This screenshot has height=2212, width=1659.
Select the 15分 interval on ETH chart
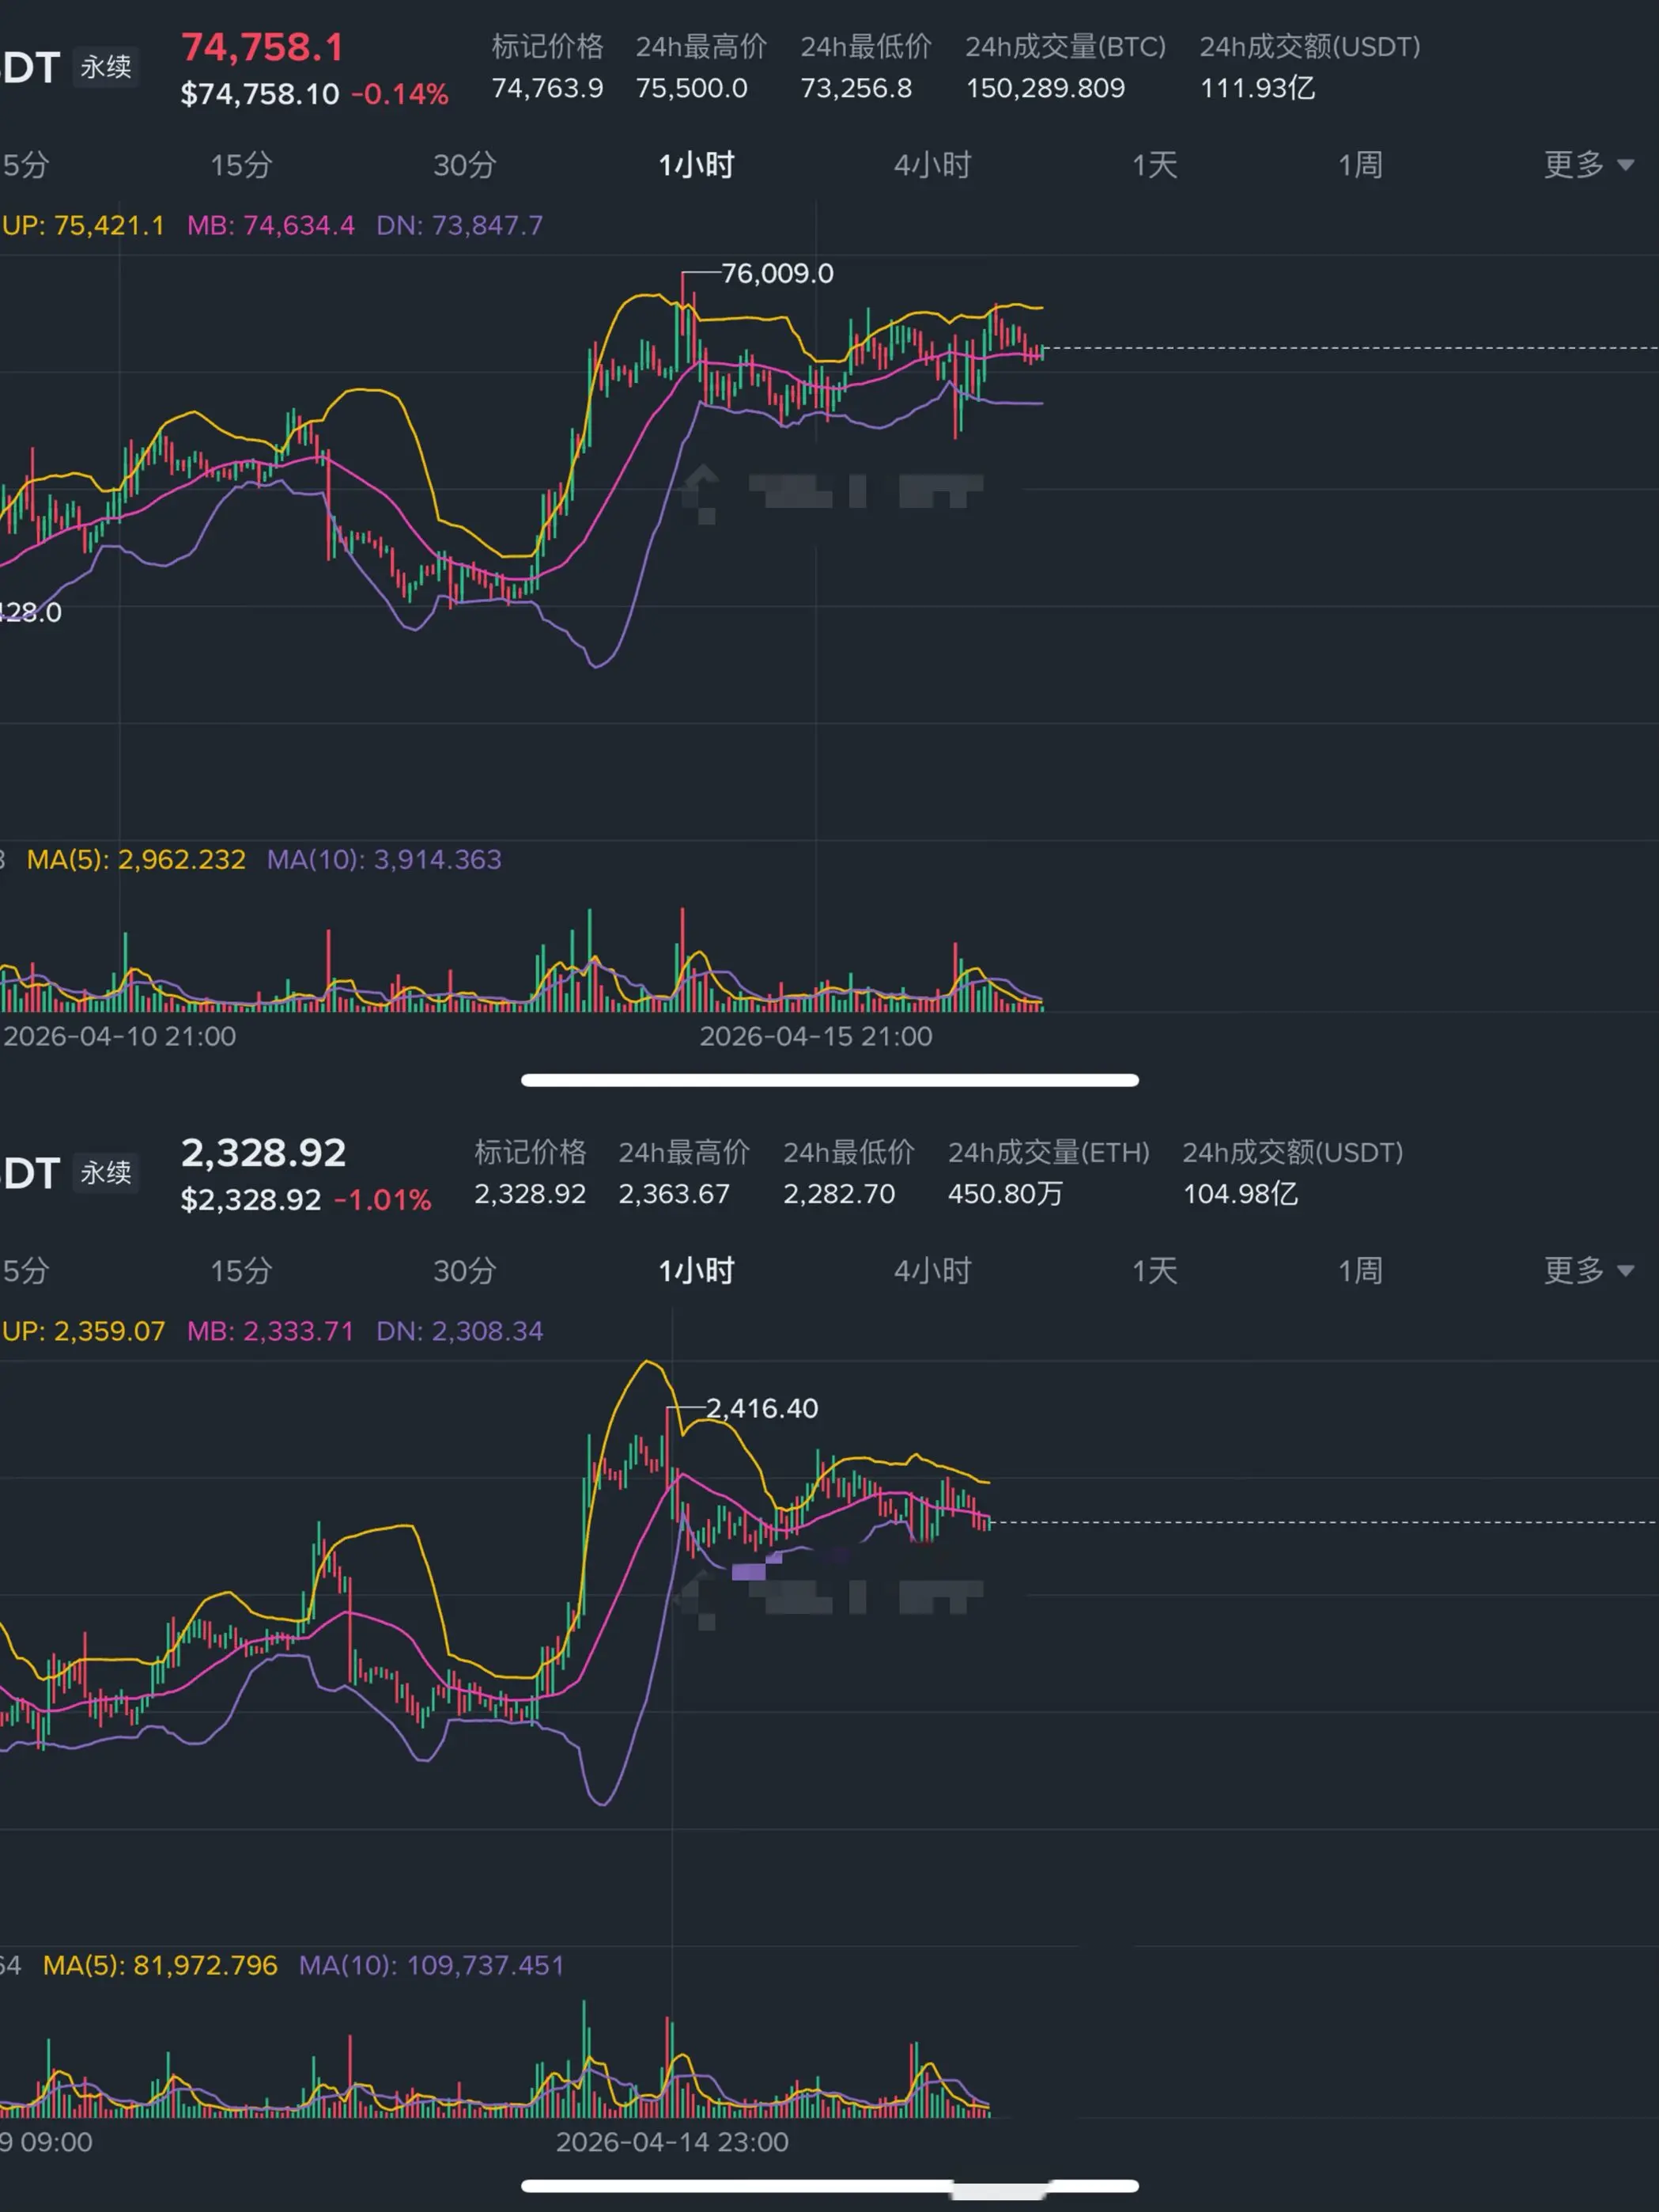click(x=241, y=1271)
